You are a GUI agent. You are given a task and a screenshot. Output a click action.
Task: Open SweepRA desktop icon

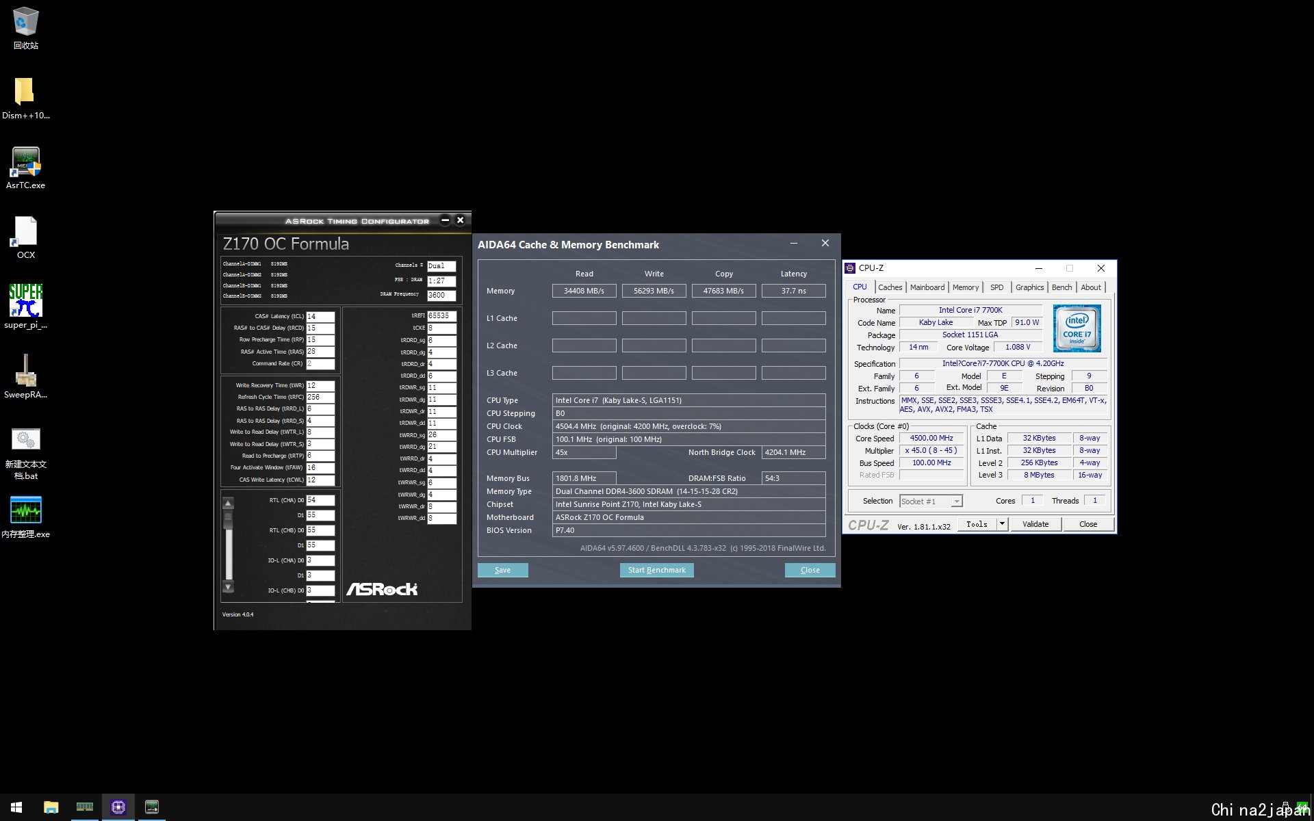[x=25, y=376]
